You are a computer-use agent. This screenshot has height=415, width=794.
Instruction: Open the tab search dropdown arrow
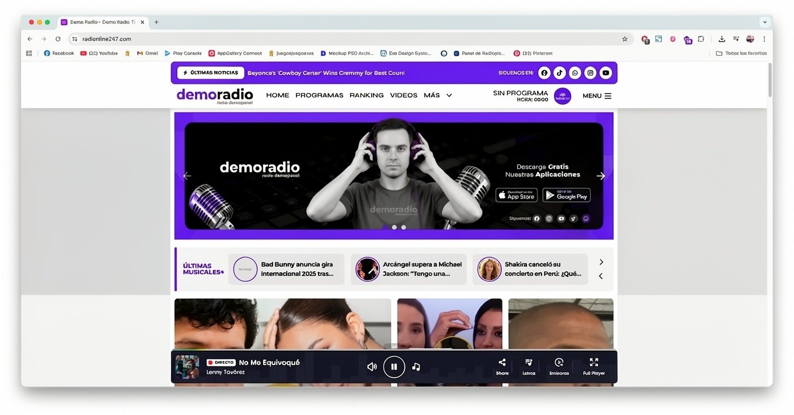(x=765, y=22)
